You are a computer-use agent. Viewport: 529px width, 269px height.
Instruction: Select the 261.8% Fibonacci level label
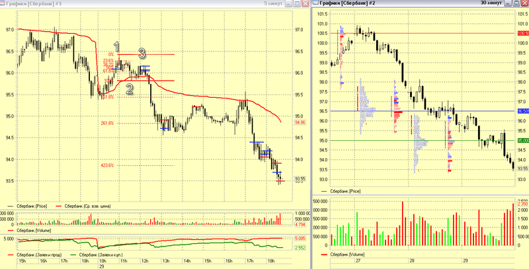click(107, 124)
